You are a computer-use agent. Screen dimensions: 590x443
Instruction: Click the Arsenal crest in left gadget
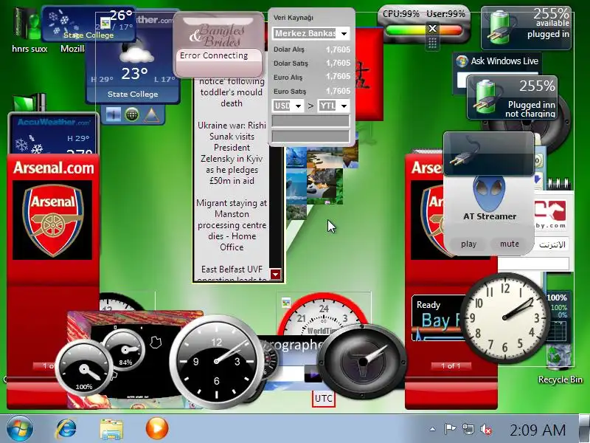(52, 220)
